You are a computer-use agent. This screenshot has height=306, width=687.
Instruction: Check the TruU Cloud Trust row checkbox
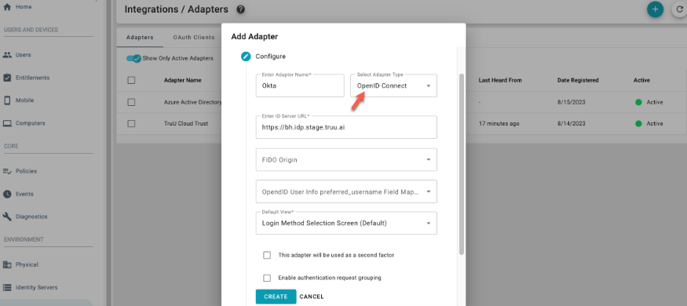[x=131, y=124]
